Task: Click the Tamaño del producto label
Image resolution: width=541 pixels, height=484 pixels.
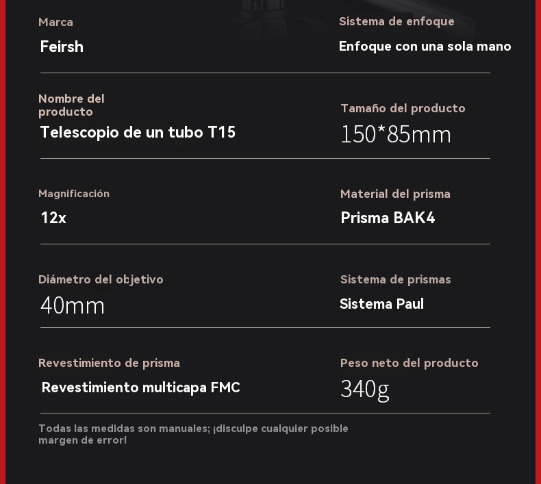Action: click(x=403, y=108)
